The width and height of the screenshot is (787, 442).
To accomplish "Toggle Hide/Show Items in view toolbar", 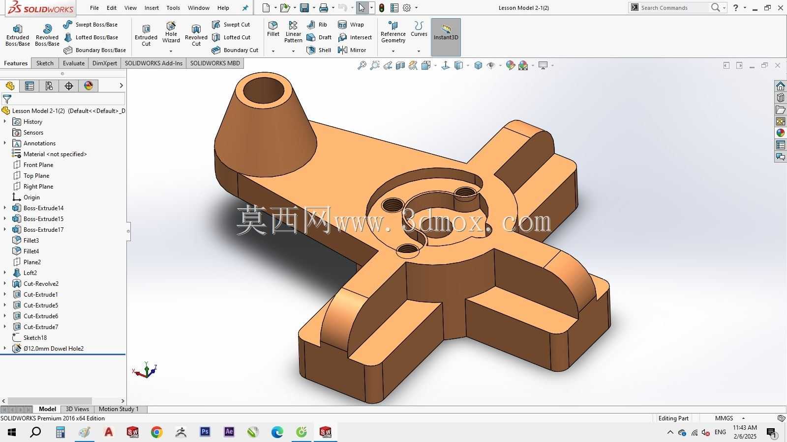I will (491, 65).
